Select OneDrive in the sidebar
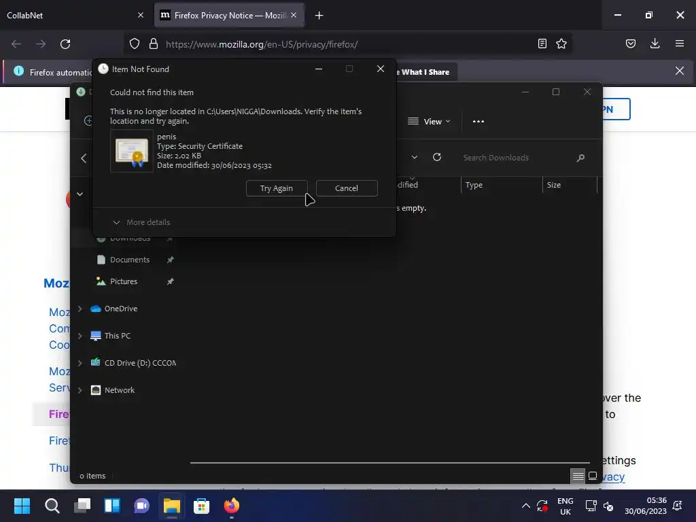 [x=120, y=309]
